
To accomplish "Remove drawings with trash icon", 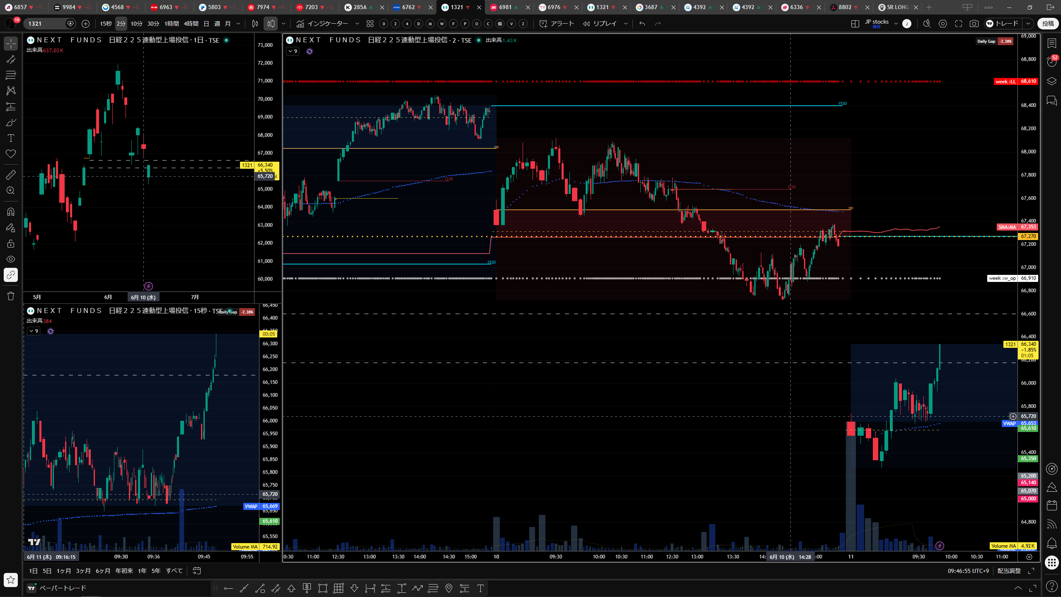I will pyautogui.click(x=11, y=296).
